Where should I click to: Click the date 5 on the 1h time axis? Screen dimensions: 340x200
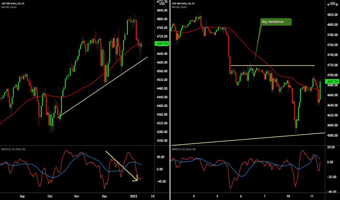point(217,196)
